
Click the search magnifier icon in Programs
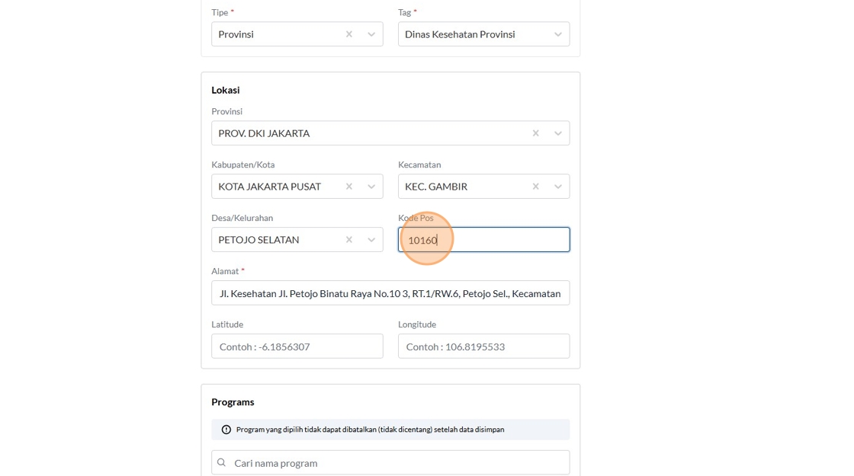pyautogui.click(x=222, y=462)
